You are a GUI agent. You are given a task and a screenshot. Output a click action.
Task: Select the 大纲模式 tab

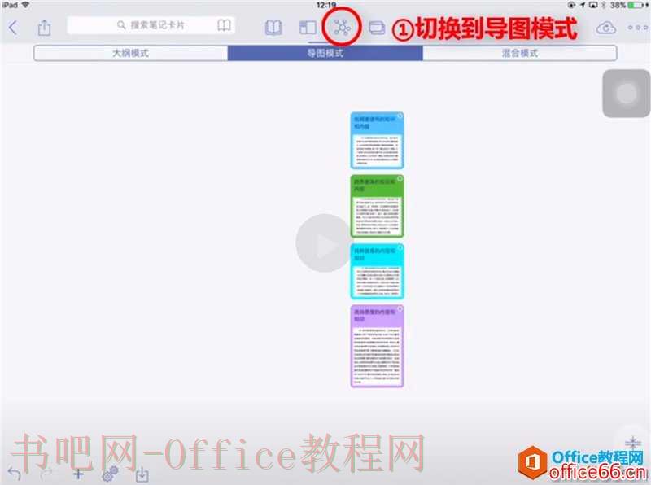pos(131,53)
